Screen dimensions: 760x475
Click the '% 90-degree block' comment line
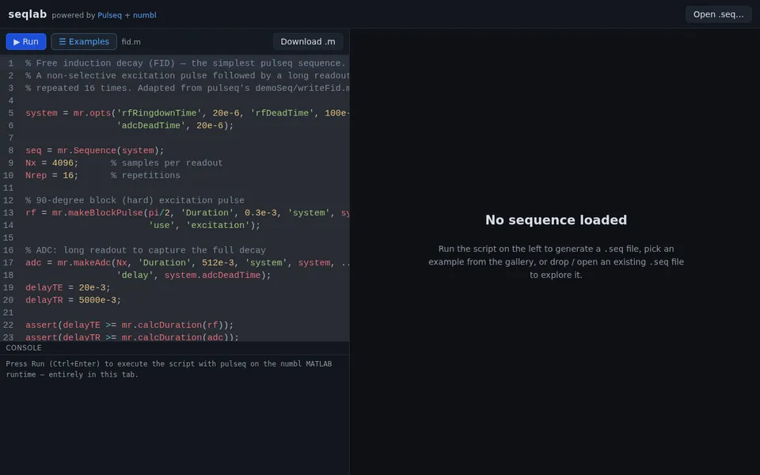click(x=135, y=200)
